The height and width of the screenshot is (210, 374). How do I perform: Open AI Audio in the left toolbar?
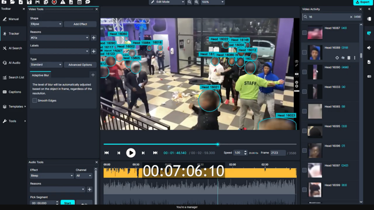[x=14, y=63]
